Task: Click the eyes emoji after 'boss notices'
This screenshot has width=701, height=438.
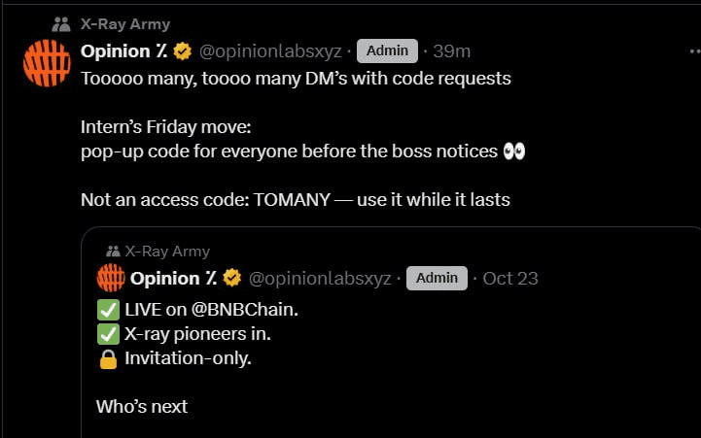Action: (x=515, y=152)
